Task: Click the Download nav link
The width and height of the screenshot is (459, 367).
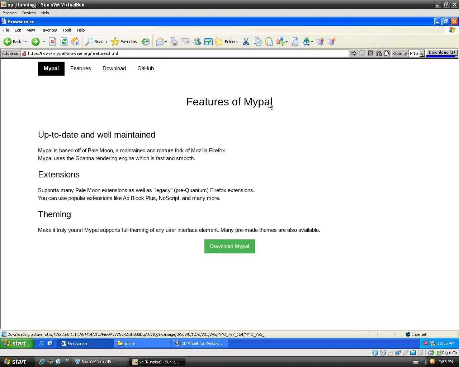Action: point(114,68)
